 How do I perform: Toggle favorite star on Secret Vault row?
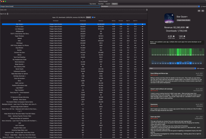[143, 69]
